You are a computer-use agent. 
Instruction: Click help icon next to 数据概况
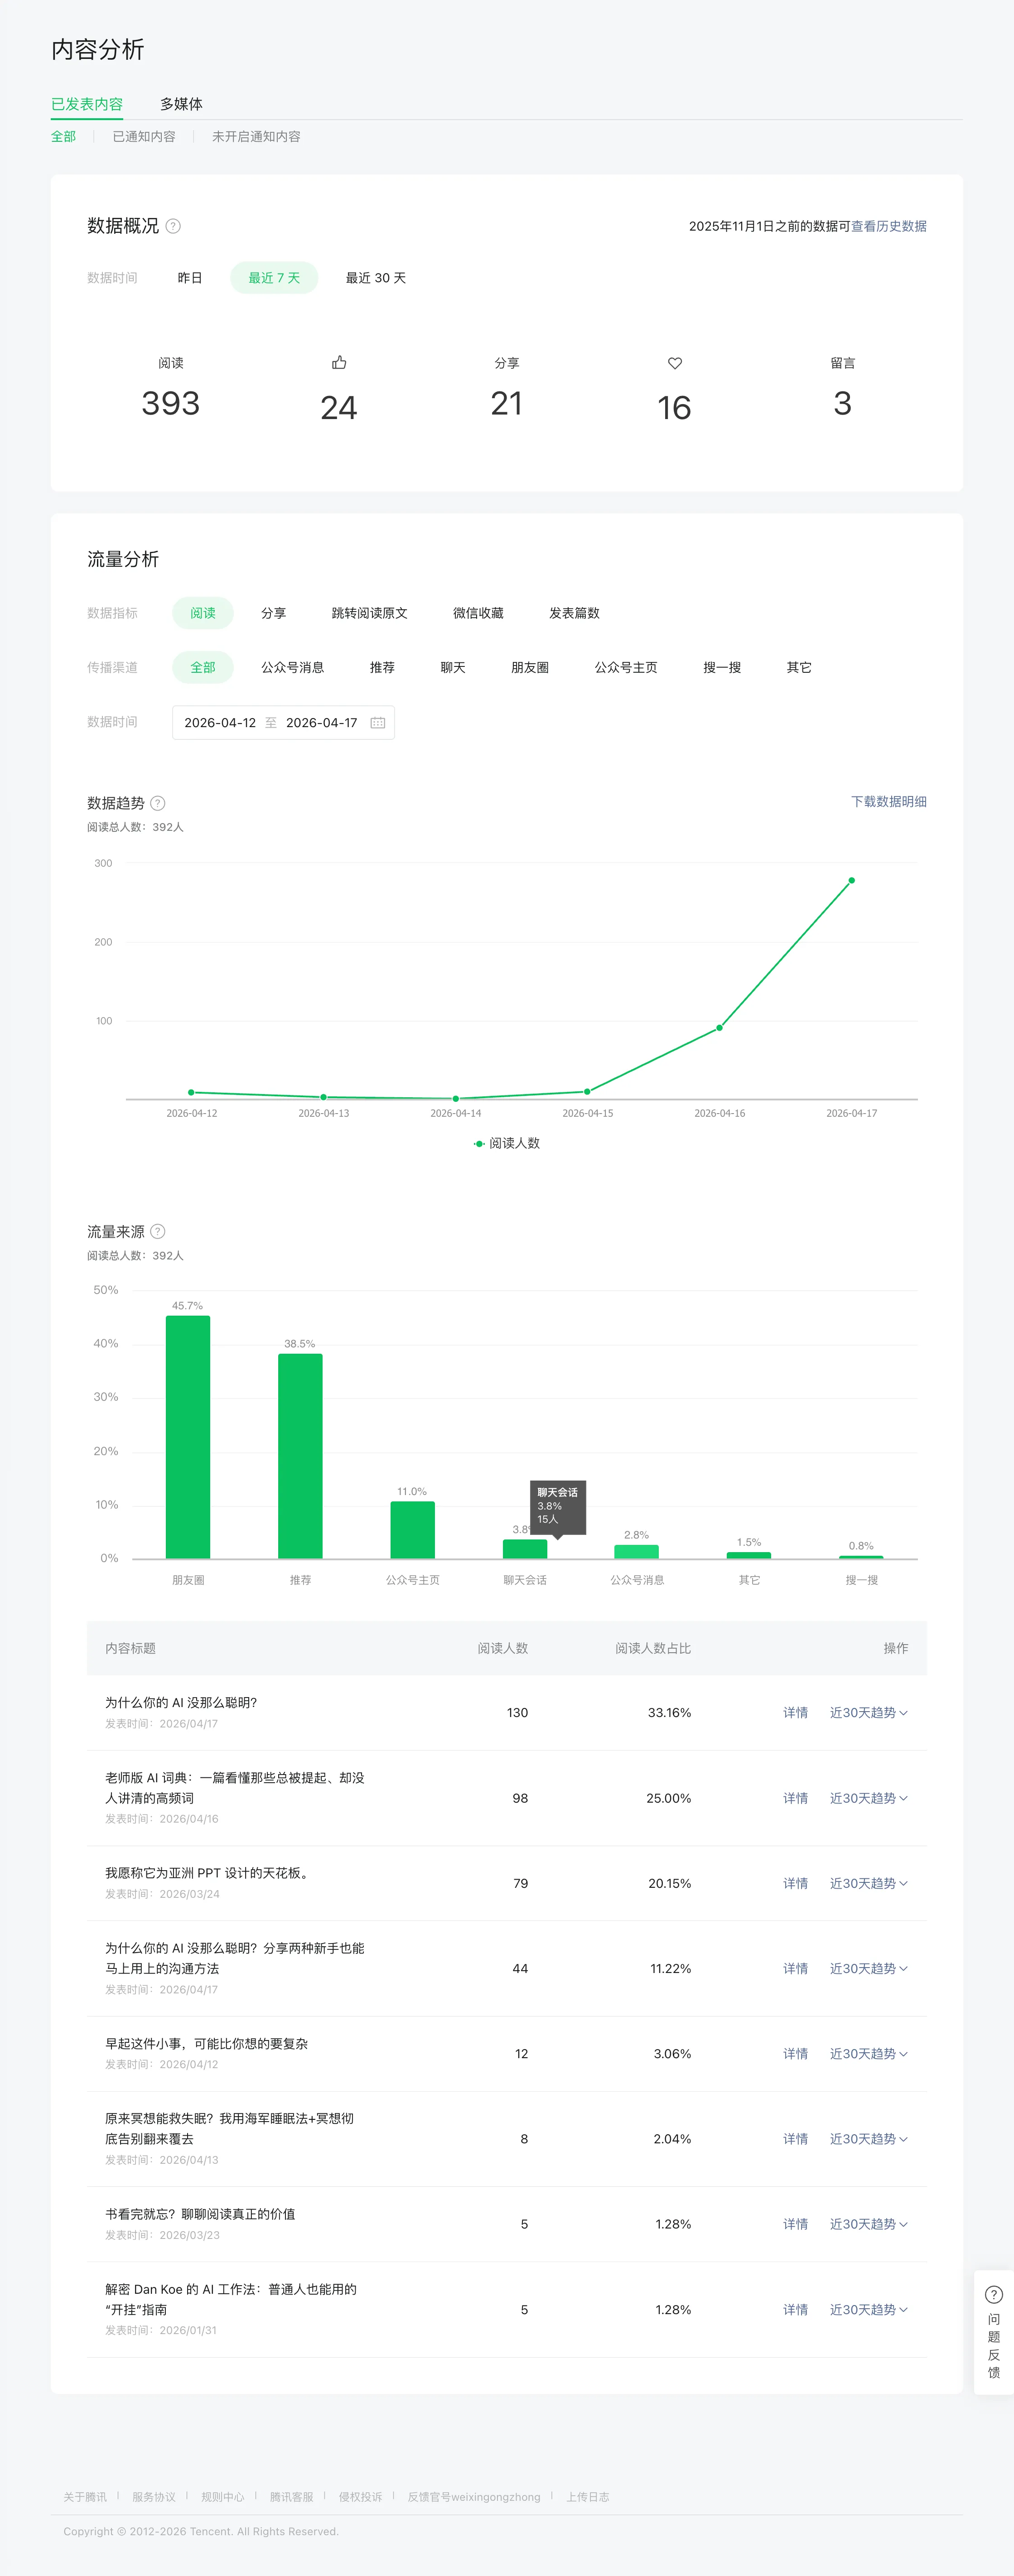[173, 226]
